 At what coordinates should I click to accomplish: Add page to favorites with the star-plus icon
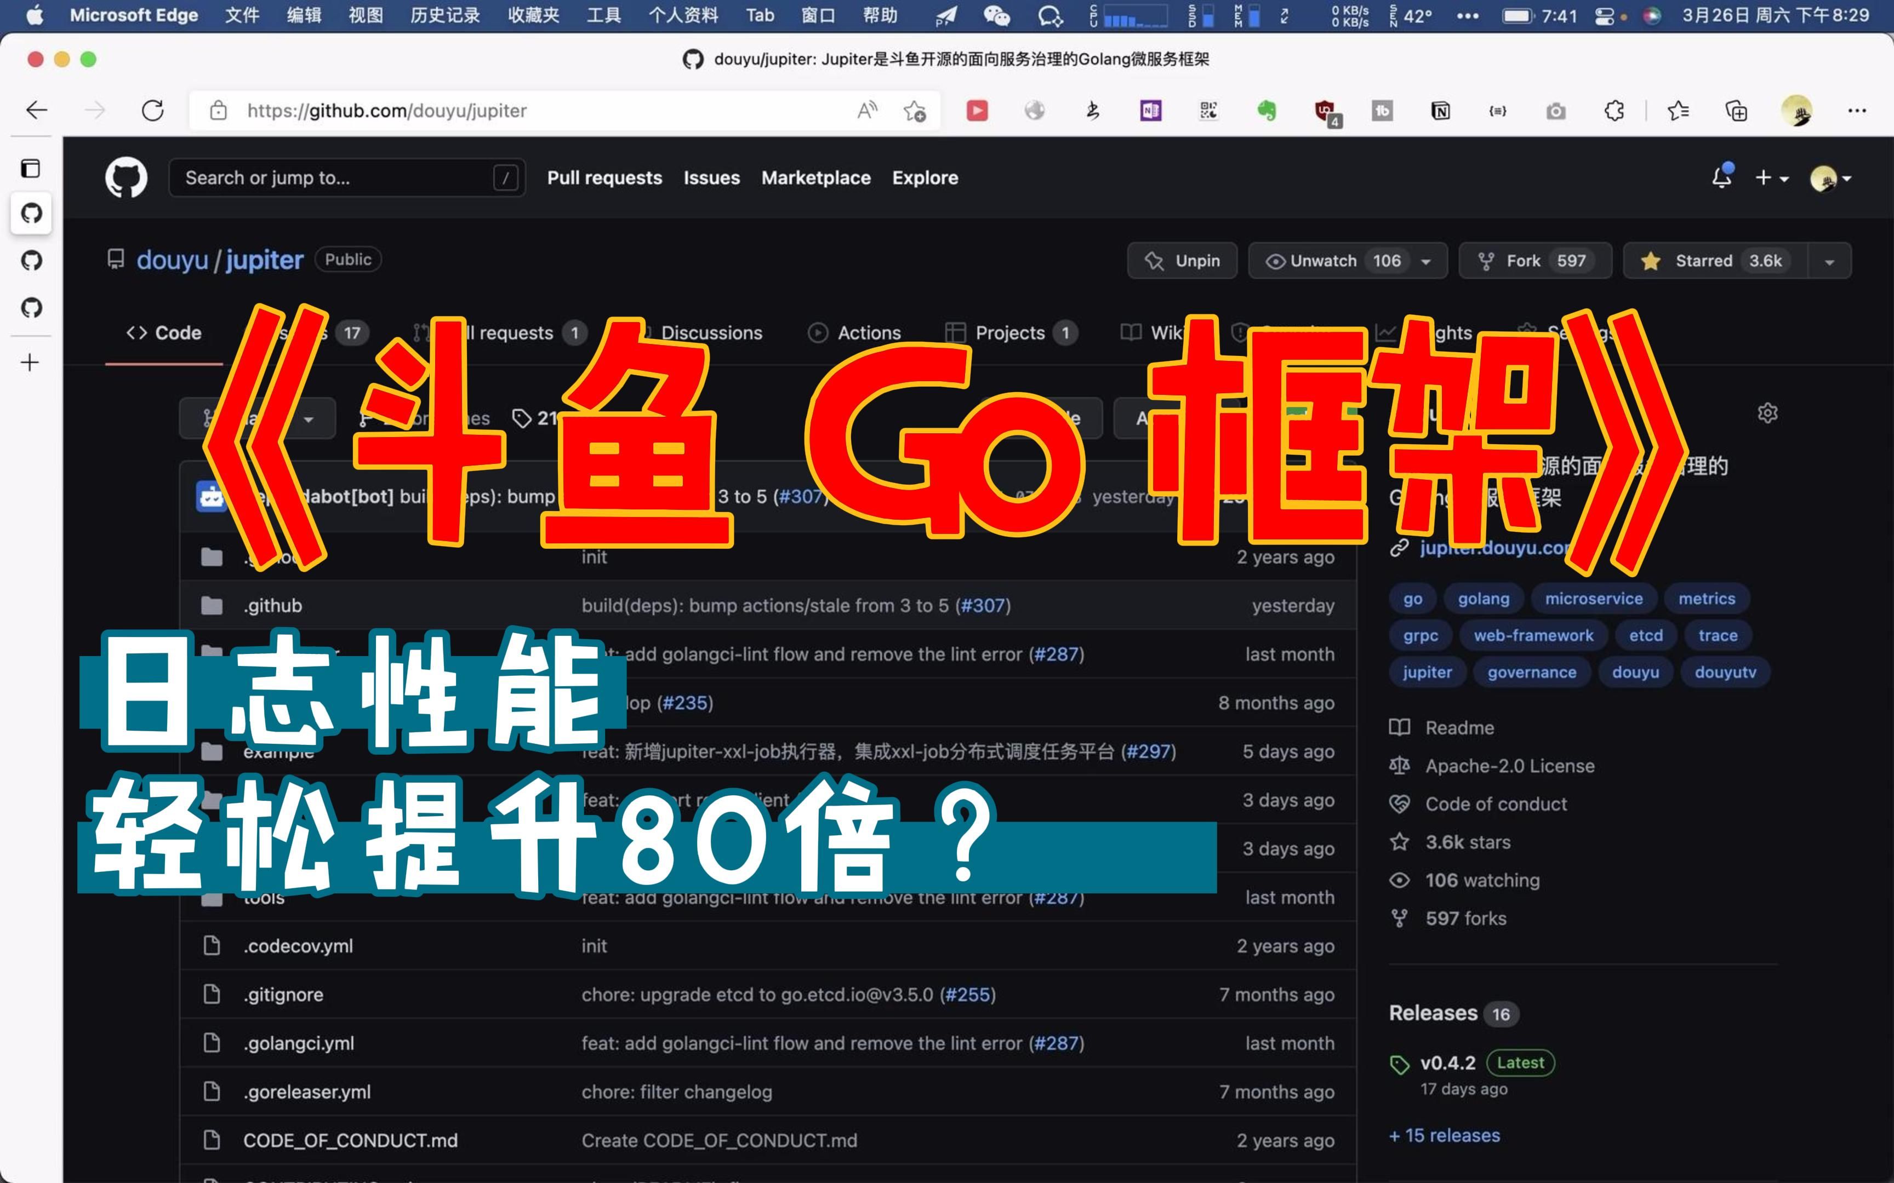tap(914, 111)
